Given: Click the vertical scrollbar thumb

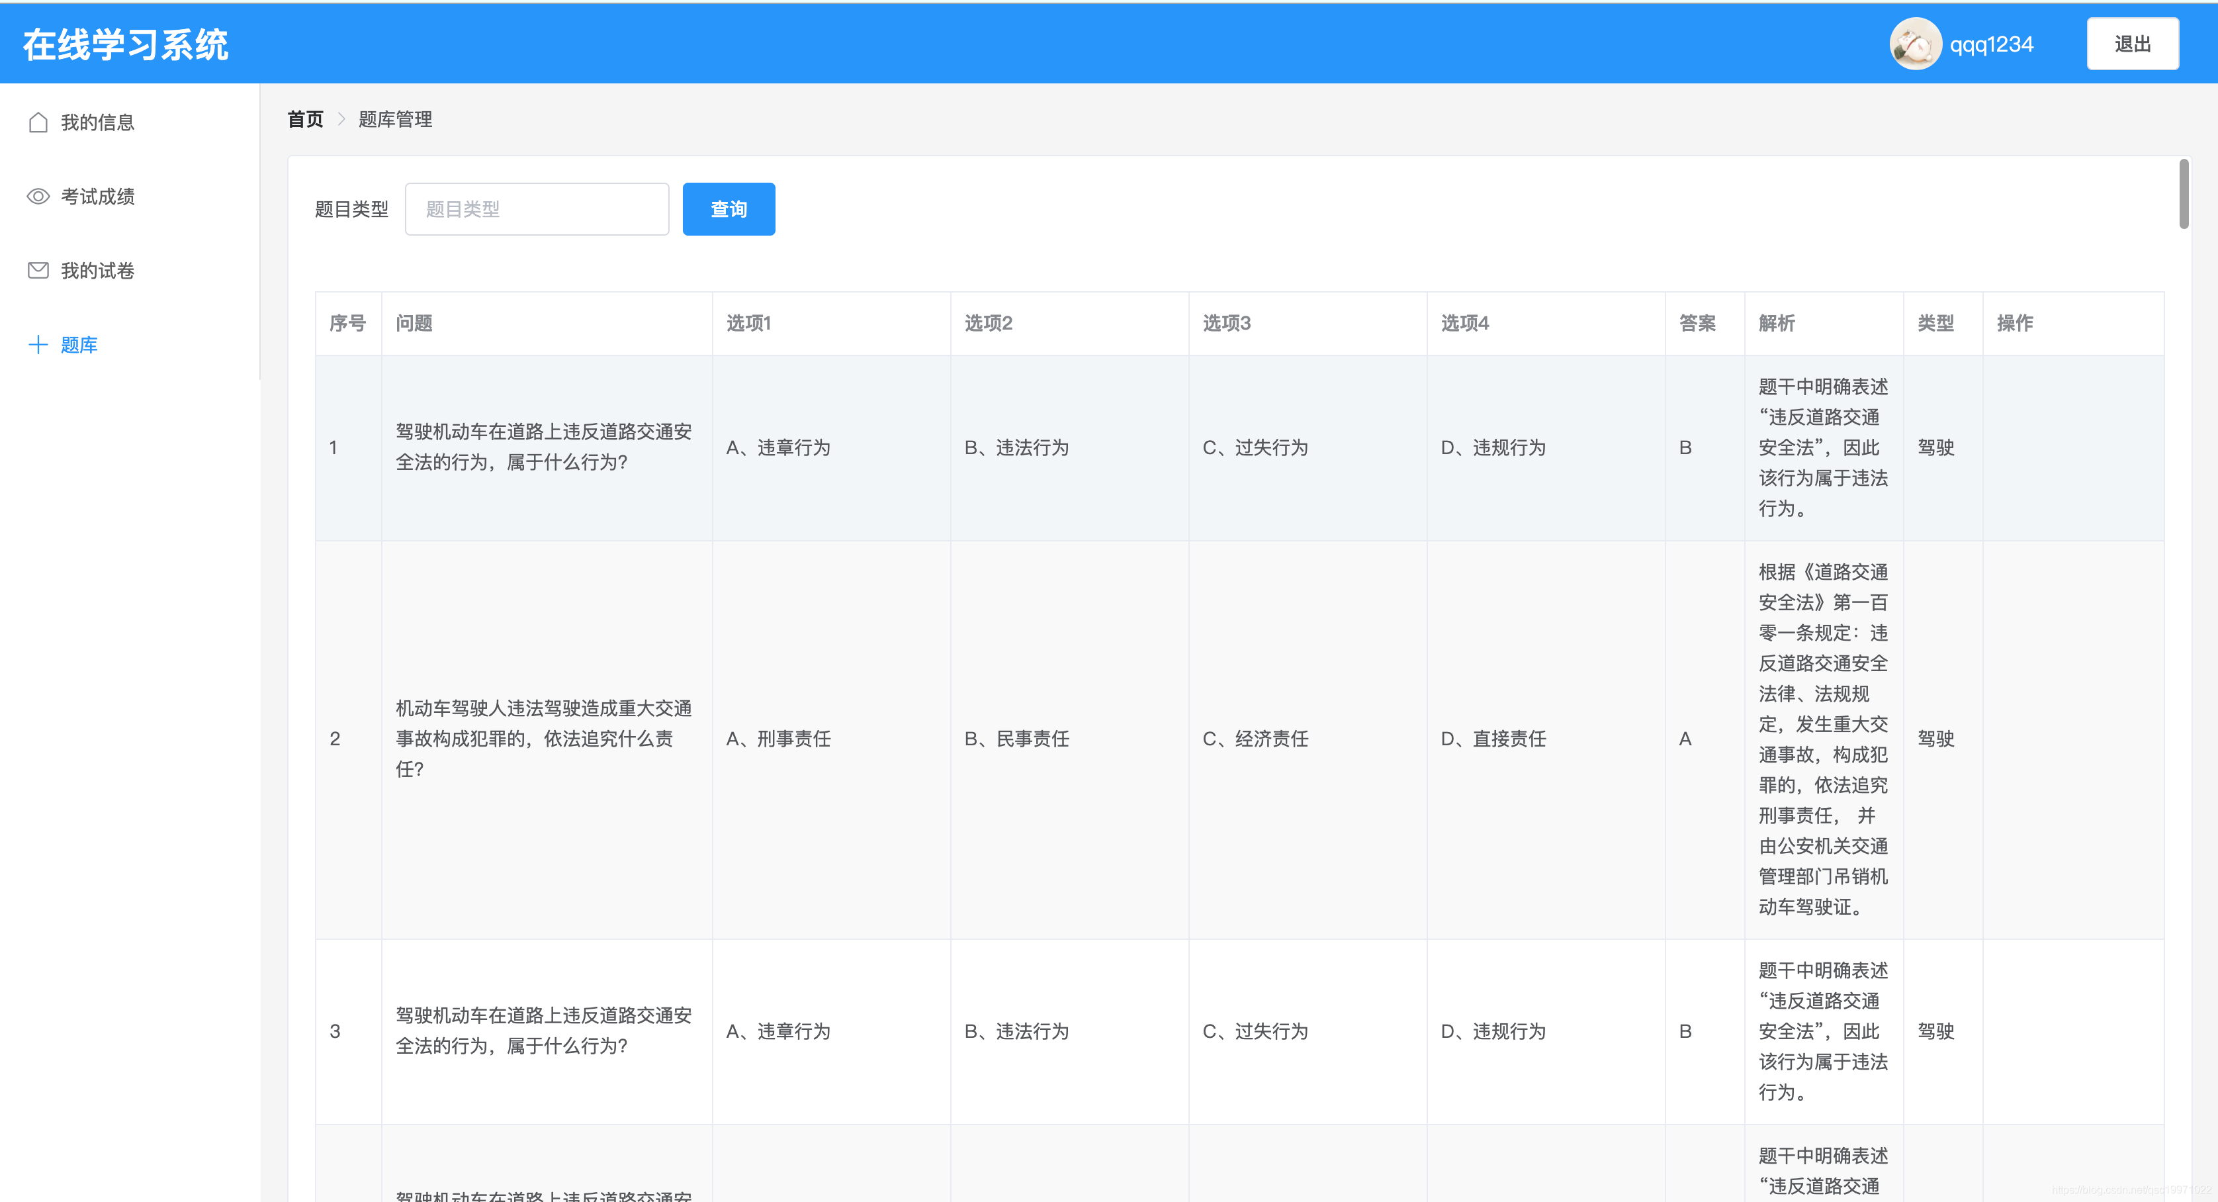Looking at the screenshot, I should [x=2183, y=194].
